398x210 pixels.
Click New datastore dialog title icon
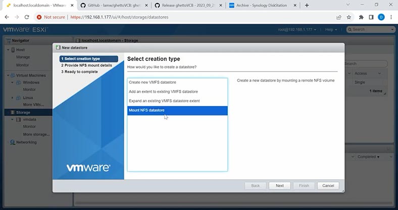click(58, 47)
